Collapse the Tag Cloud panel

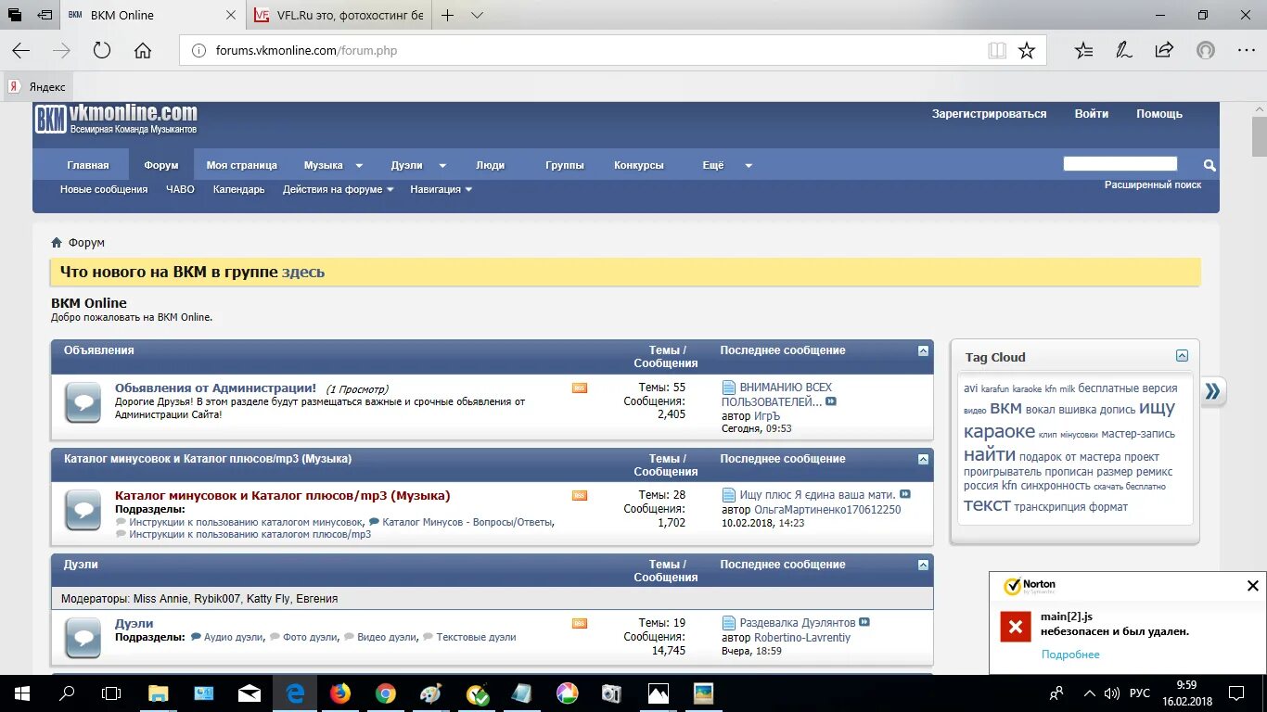click(1182, 356)
